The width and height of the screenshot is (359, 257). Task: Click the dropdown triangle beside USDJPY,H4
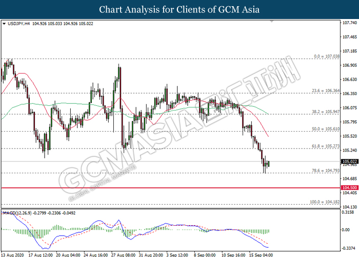4,24
